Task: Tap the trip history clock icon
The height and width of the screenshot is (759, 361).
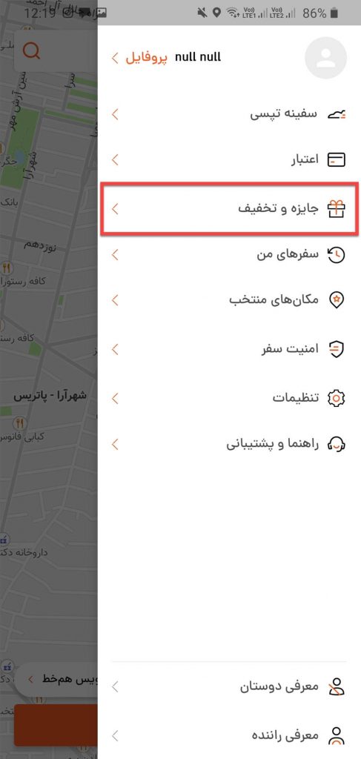Action: [x=337, y=255]
